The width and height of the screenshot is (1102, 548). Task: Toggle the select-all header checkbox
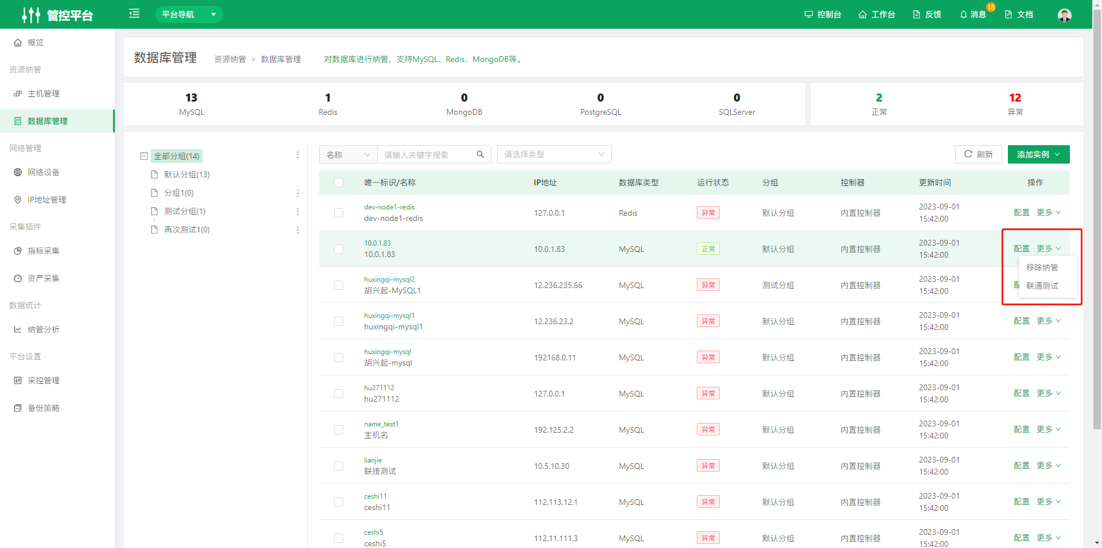click(x=339, y=182)
